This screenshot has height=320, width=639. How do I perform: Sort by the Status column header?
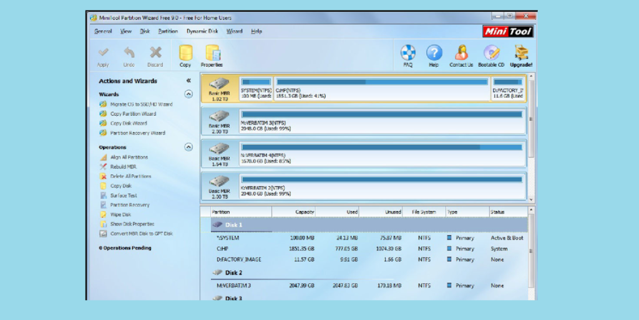[508, 212]
